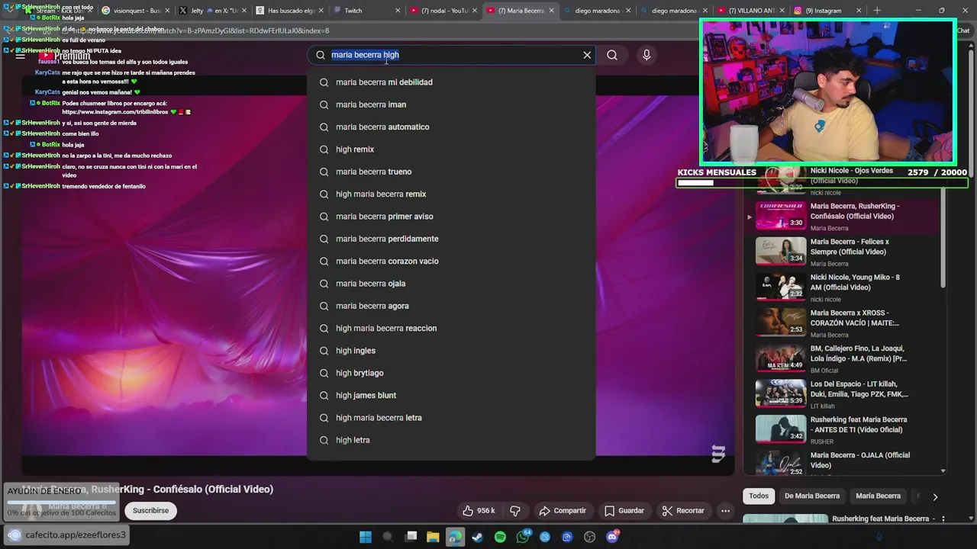Select 'maria becerra perdidamente' suggestion
The image size is (977, 549).
pyautogui.click(x=451, y=239)
